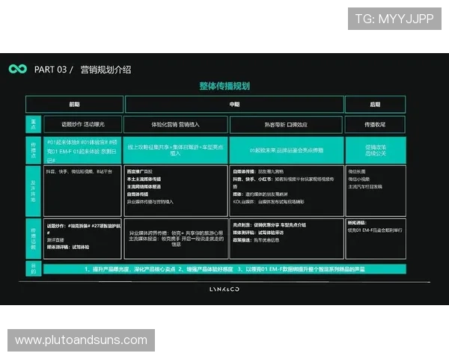Click the '抖音、快手、小红书' line
The image size is (449, 359).
click(284, 182)
